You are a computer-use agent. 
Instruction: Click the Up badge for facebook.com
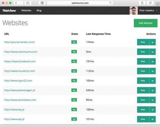coord(74,61)
